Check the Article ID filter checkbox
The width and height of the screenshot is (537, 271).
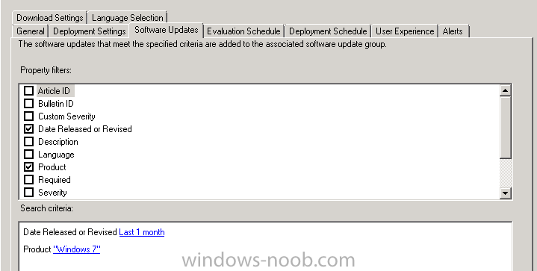(29, 90)
